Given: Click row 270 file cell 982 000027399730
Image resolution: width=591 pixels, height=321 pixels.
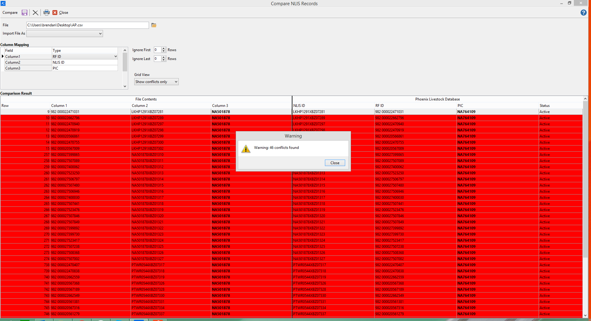Looking at the screenshot, I should (90, 234).
